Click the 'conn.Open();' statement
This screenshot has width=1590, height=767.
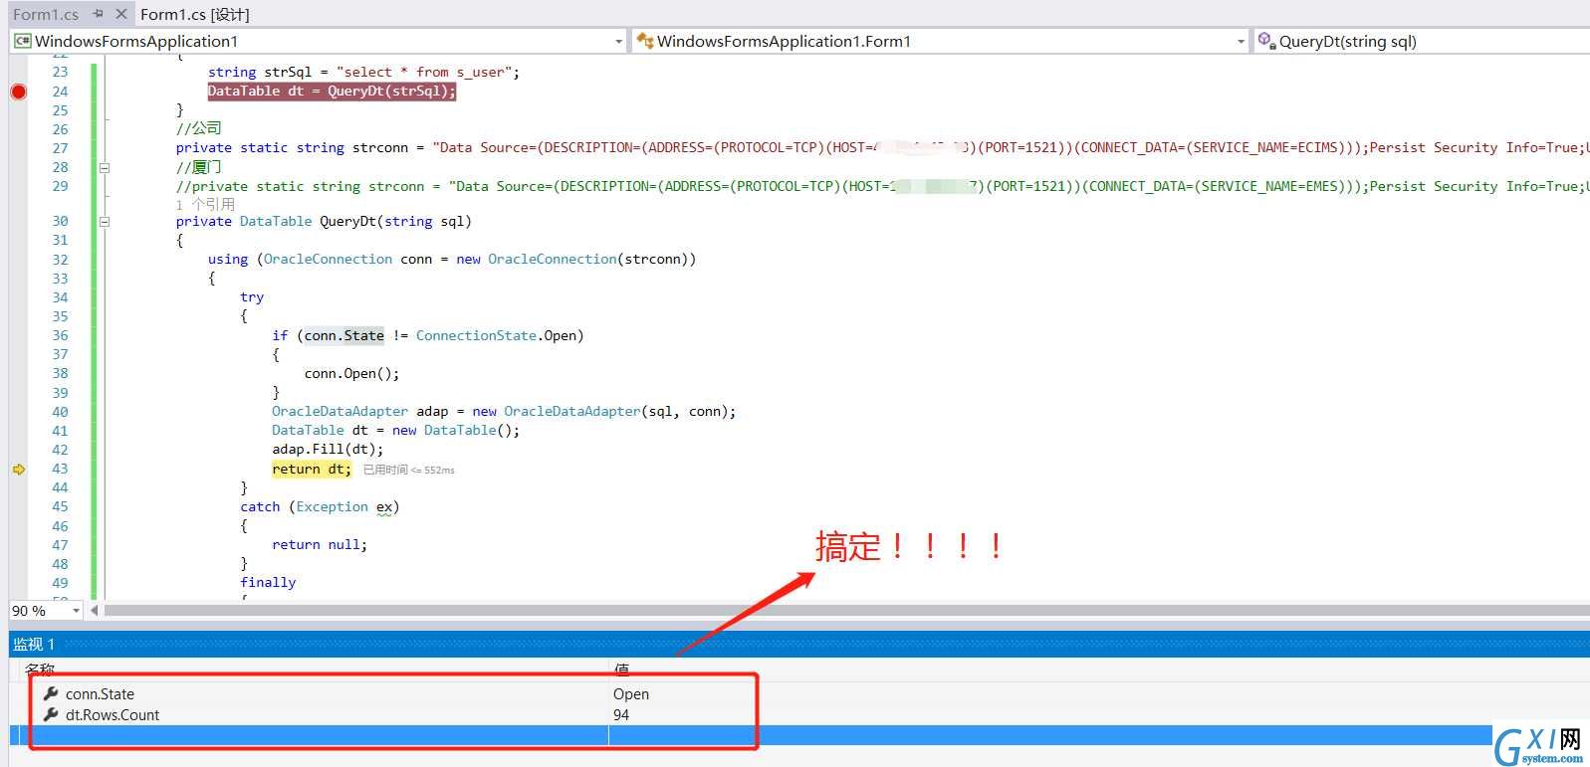click(351, 374)
